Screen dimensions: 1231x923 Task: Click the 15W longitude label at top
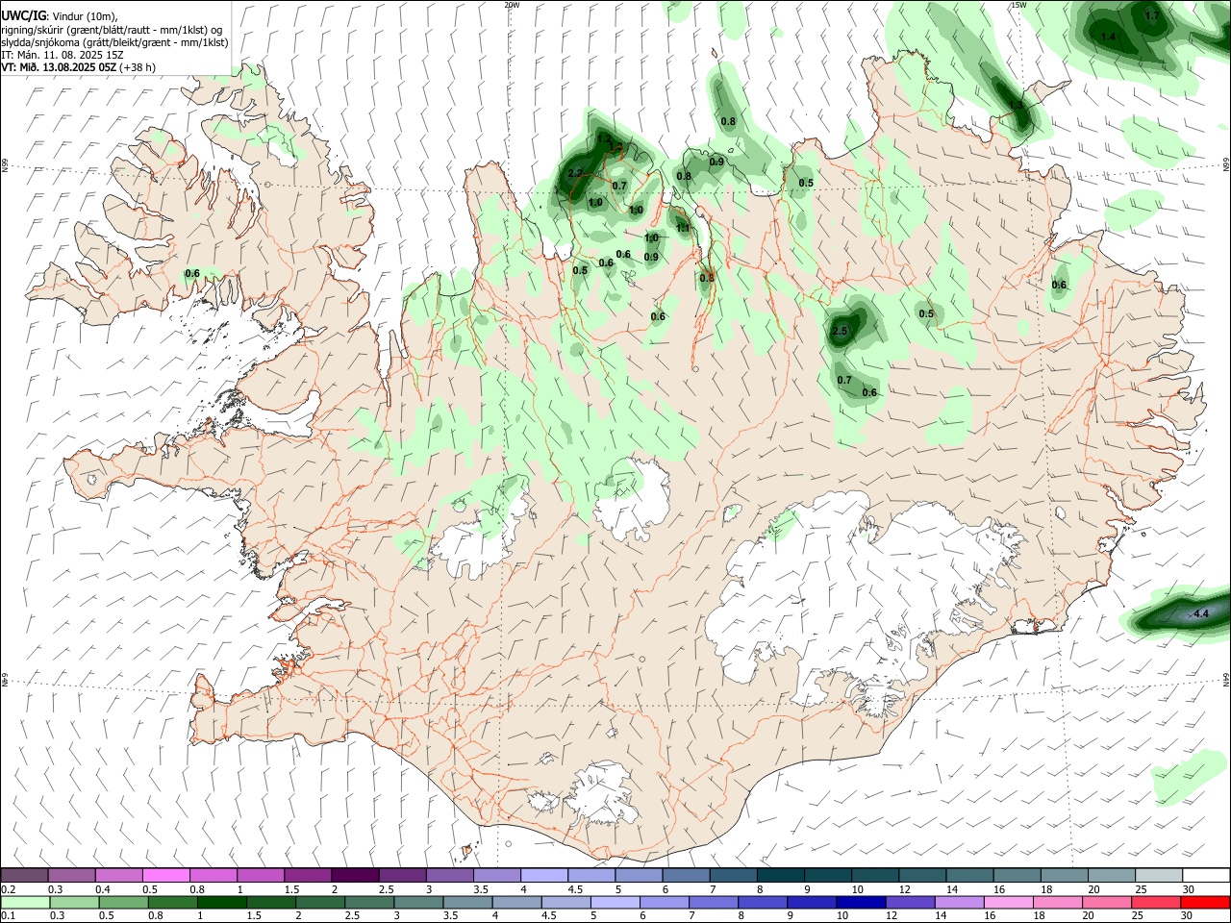click(1018, 5)
